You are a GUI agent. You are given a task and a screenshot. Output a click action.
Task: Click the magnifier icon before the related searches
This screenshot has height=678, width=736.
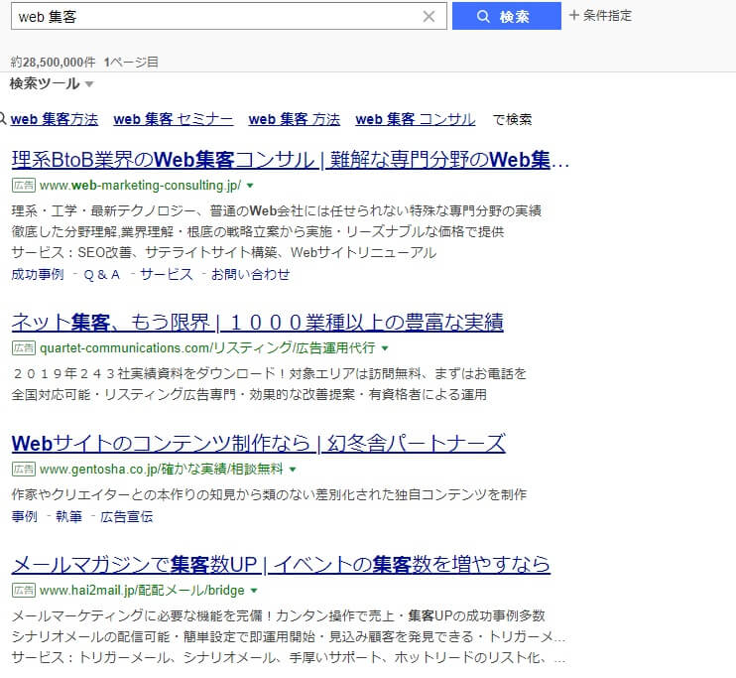pyautogui.click(x=3, y=118)
